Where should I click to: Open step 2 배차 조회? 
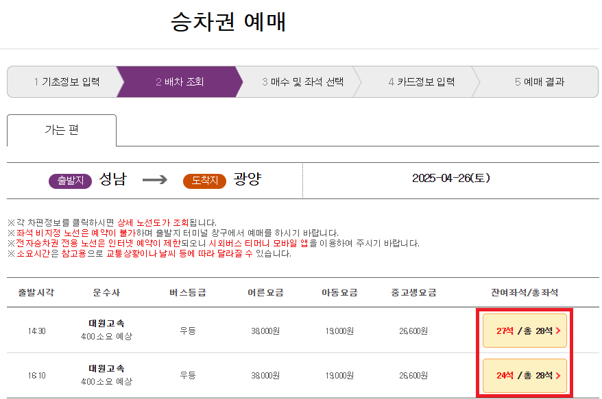tap(180, 81)
